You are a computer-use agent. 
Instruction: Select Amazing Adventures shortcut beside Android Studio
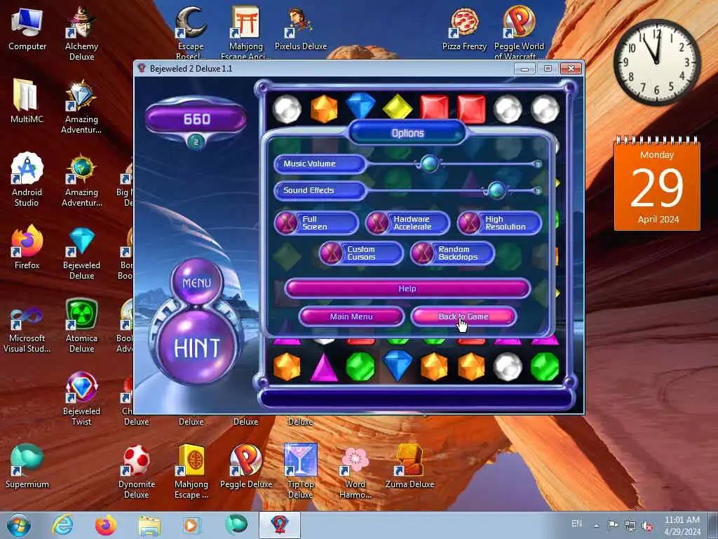pyautogui.click(x=81, y=179)
